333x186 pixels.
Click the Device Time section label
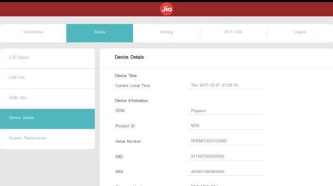(126, 76)
